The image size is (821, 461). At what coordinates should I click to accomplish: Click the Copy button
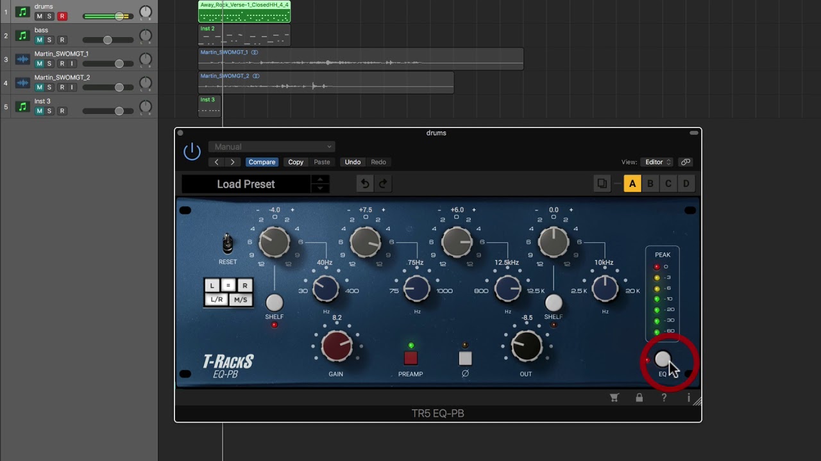[296, 162]
